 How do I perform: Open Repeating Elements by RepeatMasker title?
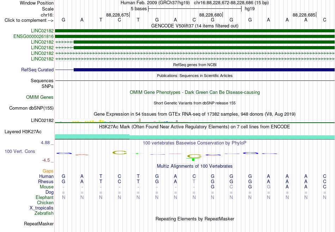coord(195,219)
